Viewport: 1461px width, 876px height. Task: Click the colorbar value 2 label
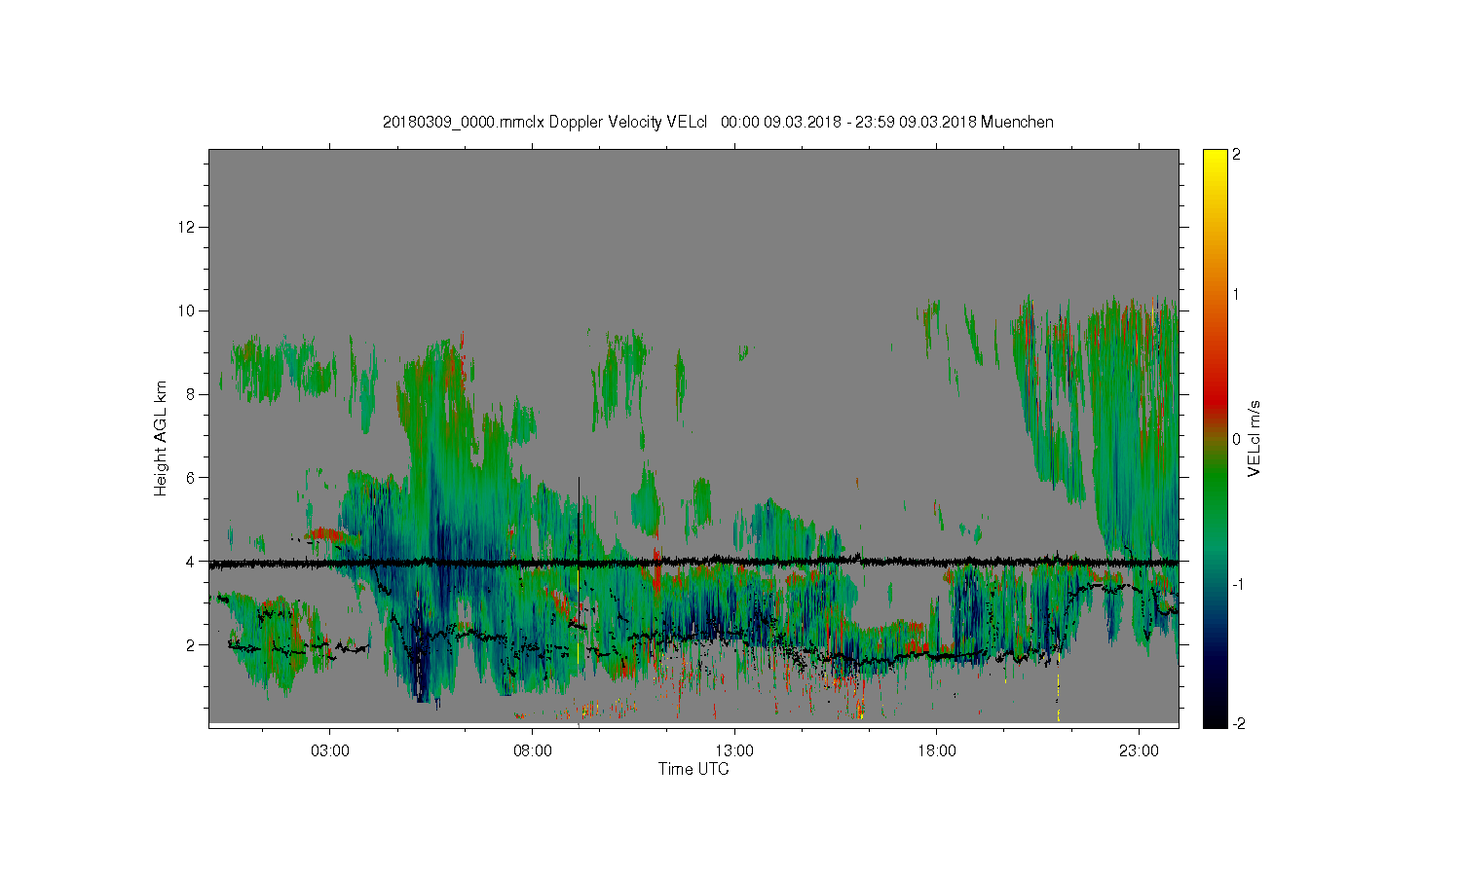point(1236,155)
